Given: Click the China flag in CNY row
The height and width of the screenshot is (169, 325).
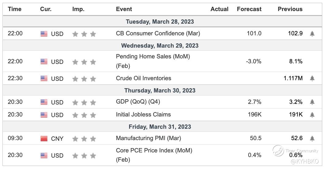Looking at the screenshot, I should [x=44, y=139].
